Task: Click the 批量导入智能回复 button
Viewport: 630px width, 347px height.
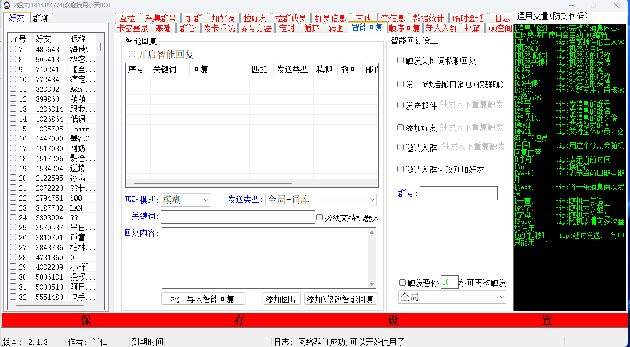Action: point(203,299)
